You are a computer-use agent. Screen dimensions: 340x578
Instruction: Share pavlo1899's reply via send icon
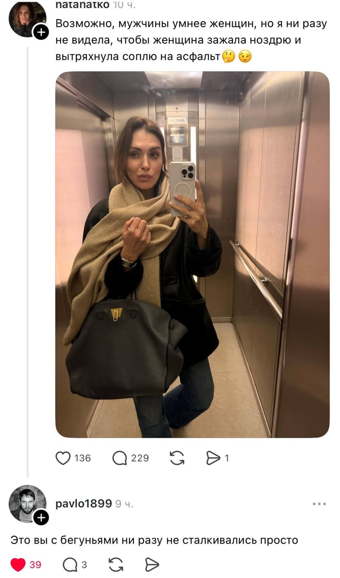(x=152, y=565)
